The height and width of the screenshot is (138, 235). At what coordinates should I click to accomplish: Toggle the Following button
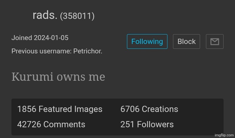tap(147, 42)
